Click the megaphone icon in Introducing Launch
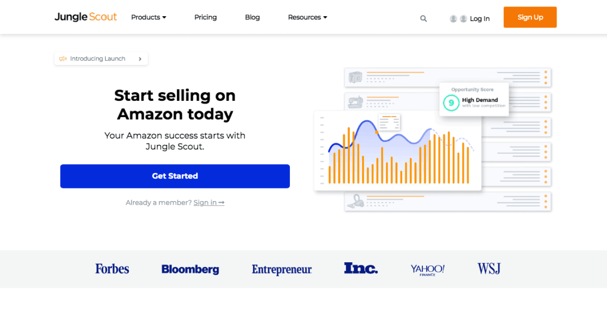This screenshot has width=607, height=311. pyautogui.click(x=63, y=59)
